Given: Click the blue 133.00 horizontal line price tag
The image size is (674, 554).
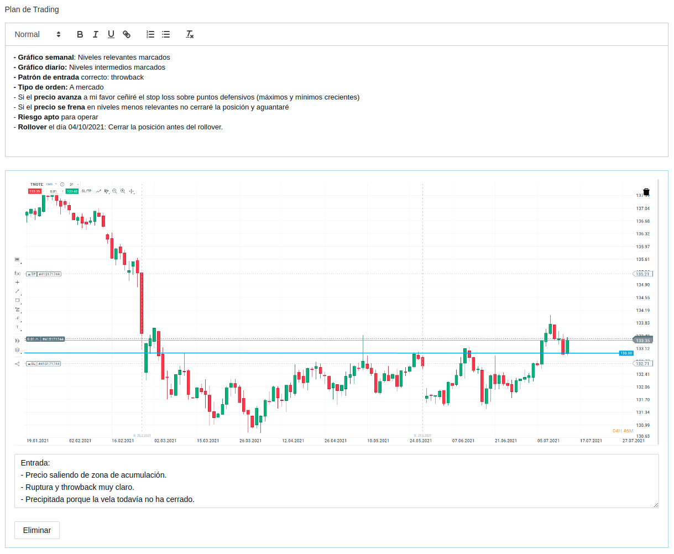Looking at the screenshot, I should click(x=626, y=353).
